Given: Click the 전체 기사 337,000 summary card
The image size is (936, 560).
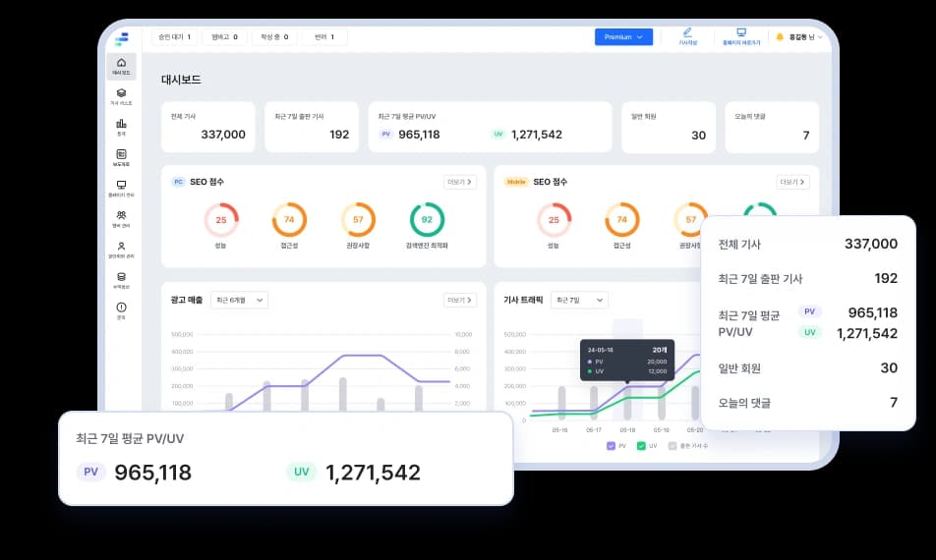Looking at the screenshot, I should click(207, 127).
